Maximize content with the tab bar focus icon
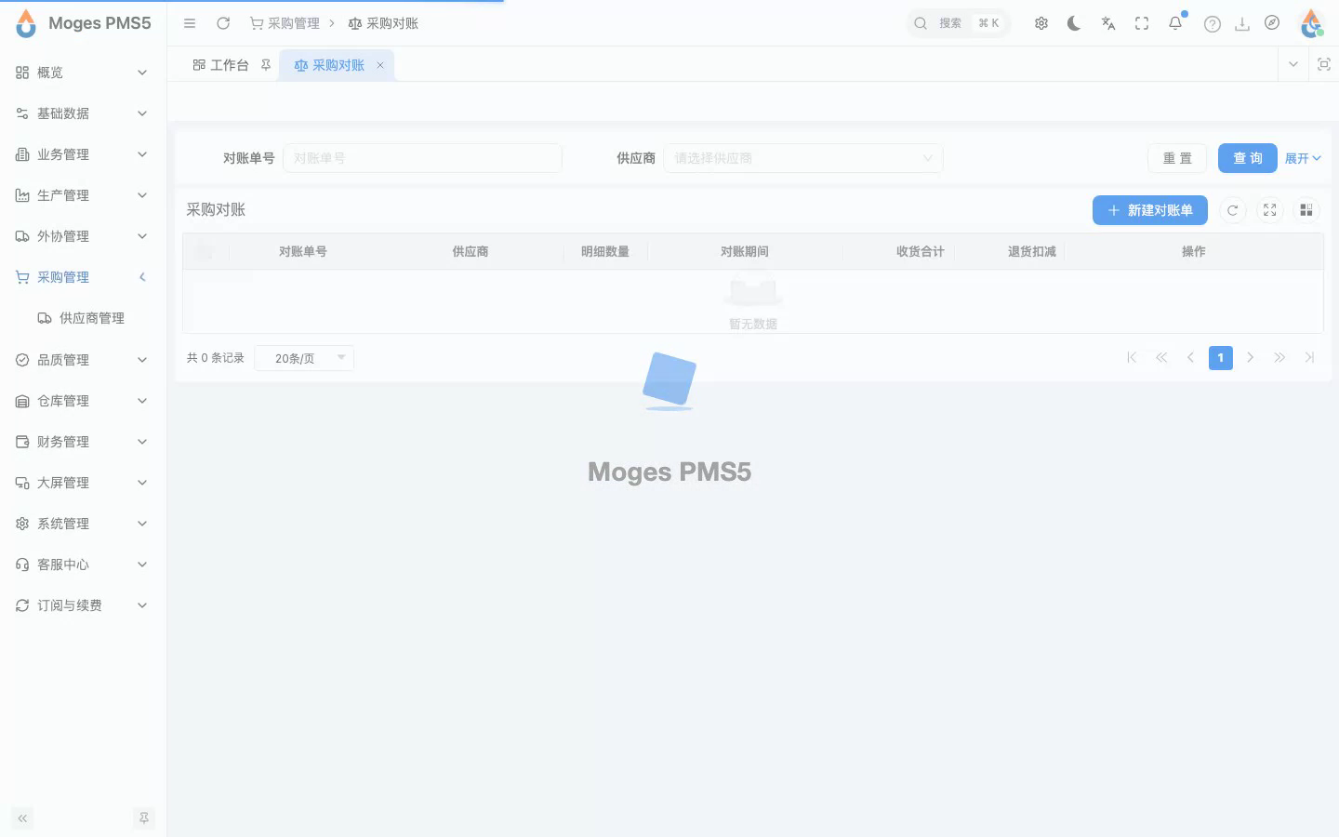Screen dimensions: 1339x837 [1324, 64]
